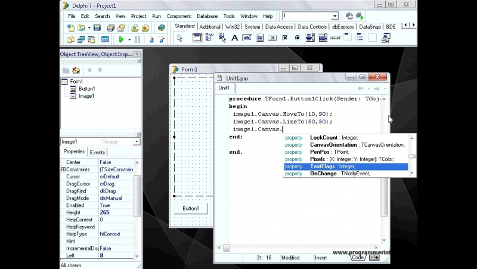Expand the Constraints property node
The width and height of the screenshot is (477, 269).
[x=63, y=169]
